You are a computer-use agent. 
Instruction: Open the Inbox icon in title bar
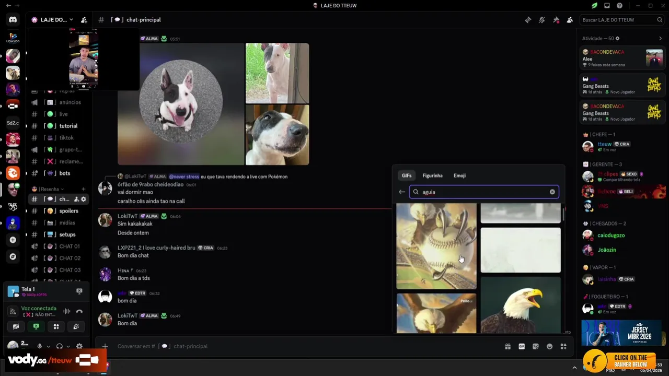[607, 6]
